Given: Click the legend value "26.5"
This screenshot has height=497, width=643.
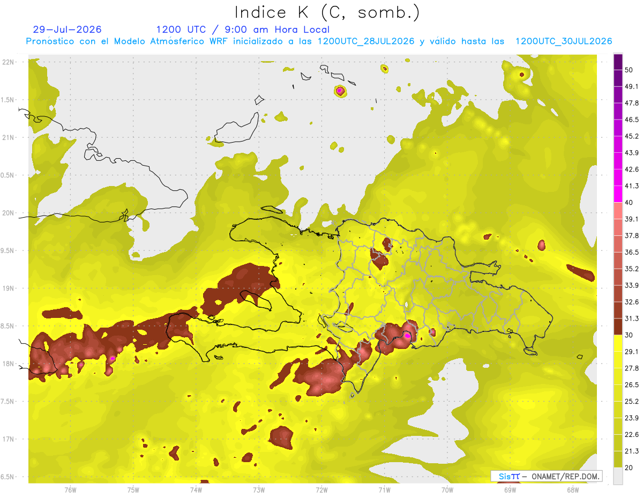Looking at the screenshot, I should point(632,385).
